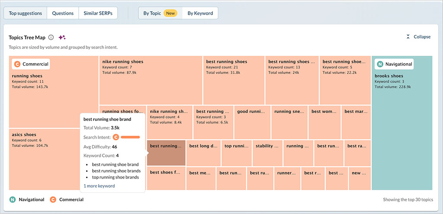
Task: Select the topic tile with 24k total volume
Action: click(x=292, y=80)
